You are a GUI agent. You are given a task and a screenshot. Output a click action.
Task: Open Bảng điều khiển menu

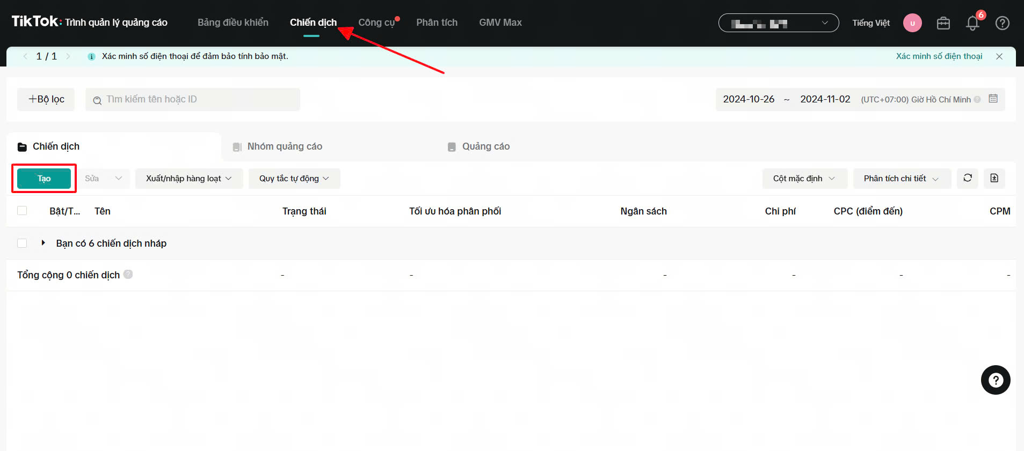pos(233,23)
